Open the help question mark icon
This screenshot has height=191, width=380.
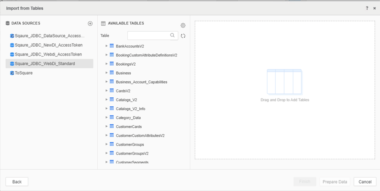367,8
